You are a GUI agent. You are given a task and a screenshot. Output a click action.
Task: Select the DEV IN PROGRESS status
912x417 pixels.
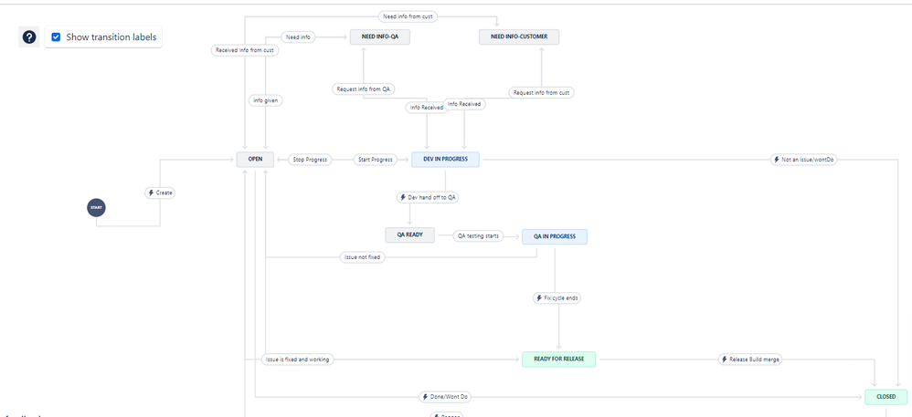[445, 159]
